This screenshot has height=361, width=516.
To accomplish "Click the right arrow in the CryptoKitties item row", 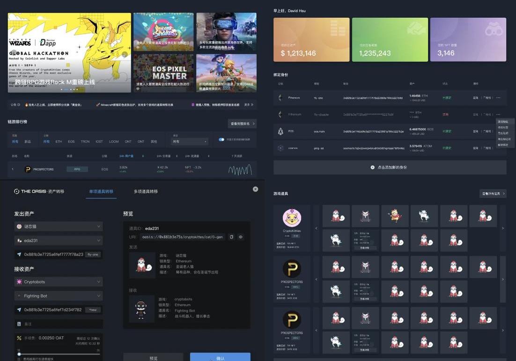I will (x=503, y=228).
